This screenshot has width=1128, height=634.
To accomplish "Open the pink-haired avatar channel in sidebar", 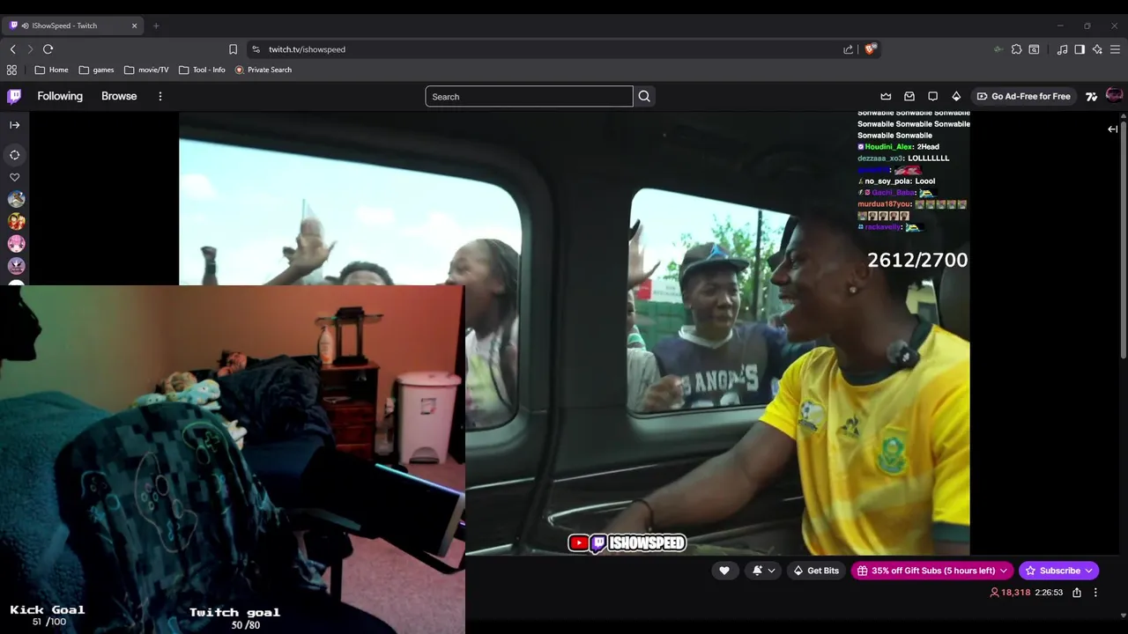I will pyautogui.click(x=16, y=244).
